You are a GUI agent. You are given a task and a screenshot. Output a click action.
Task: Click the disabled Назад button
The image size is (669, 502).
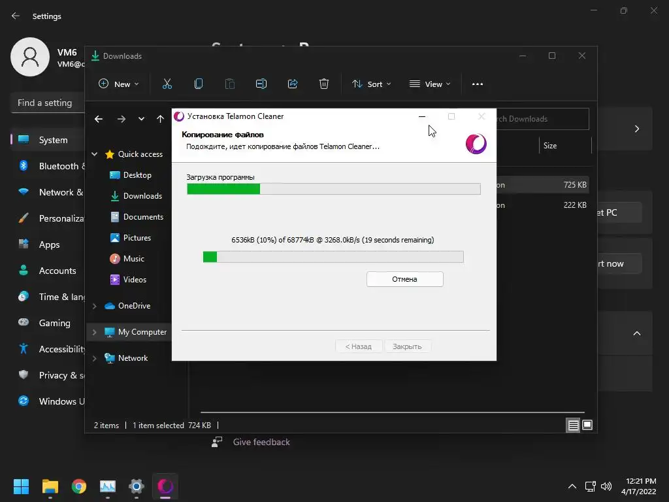tap(359, 346)
